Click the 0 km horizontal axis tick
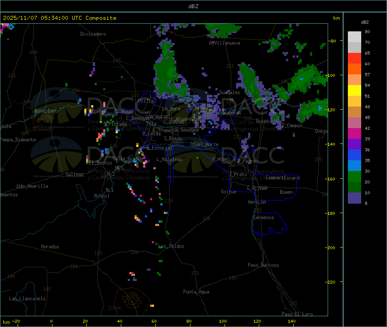 tap(51, 321)
